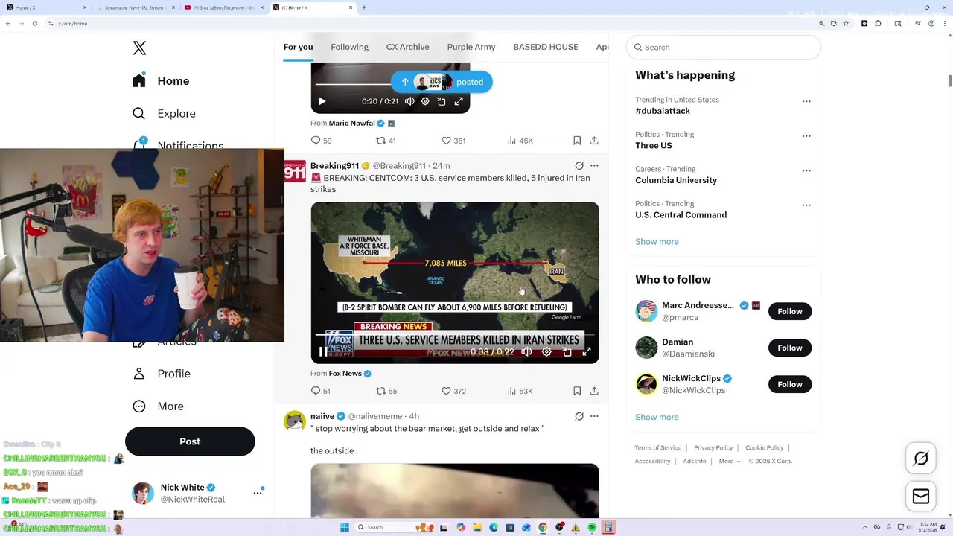Switch to the BASEDD HOUSE tab
Screen dimensions: 953x536
pyautogui.click(x=546, y=47)
